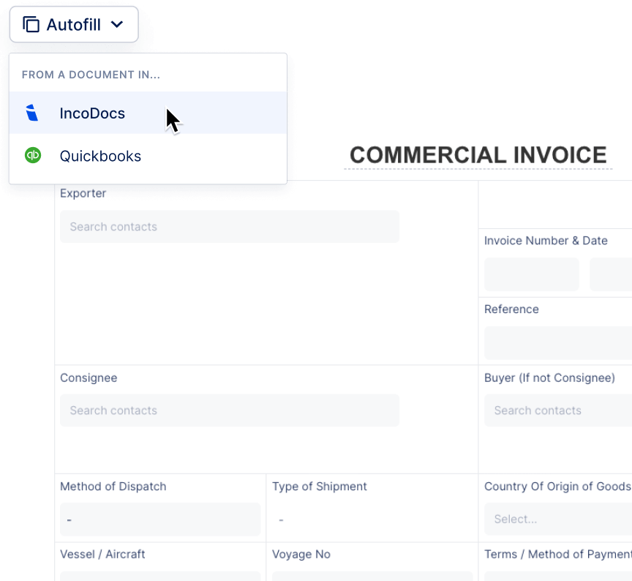Viewport: 632px width, 581px height.
Task: Open the Autofill dropdown button
Action: point(74,25)
